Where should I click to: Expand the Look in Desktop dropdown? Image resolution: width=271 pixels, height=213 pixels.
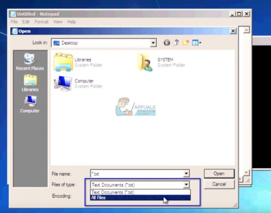pyautogui.click(x=153, y=43)
